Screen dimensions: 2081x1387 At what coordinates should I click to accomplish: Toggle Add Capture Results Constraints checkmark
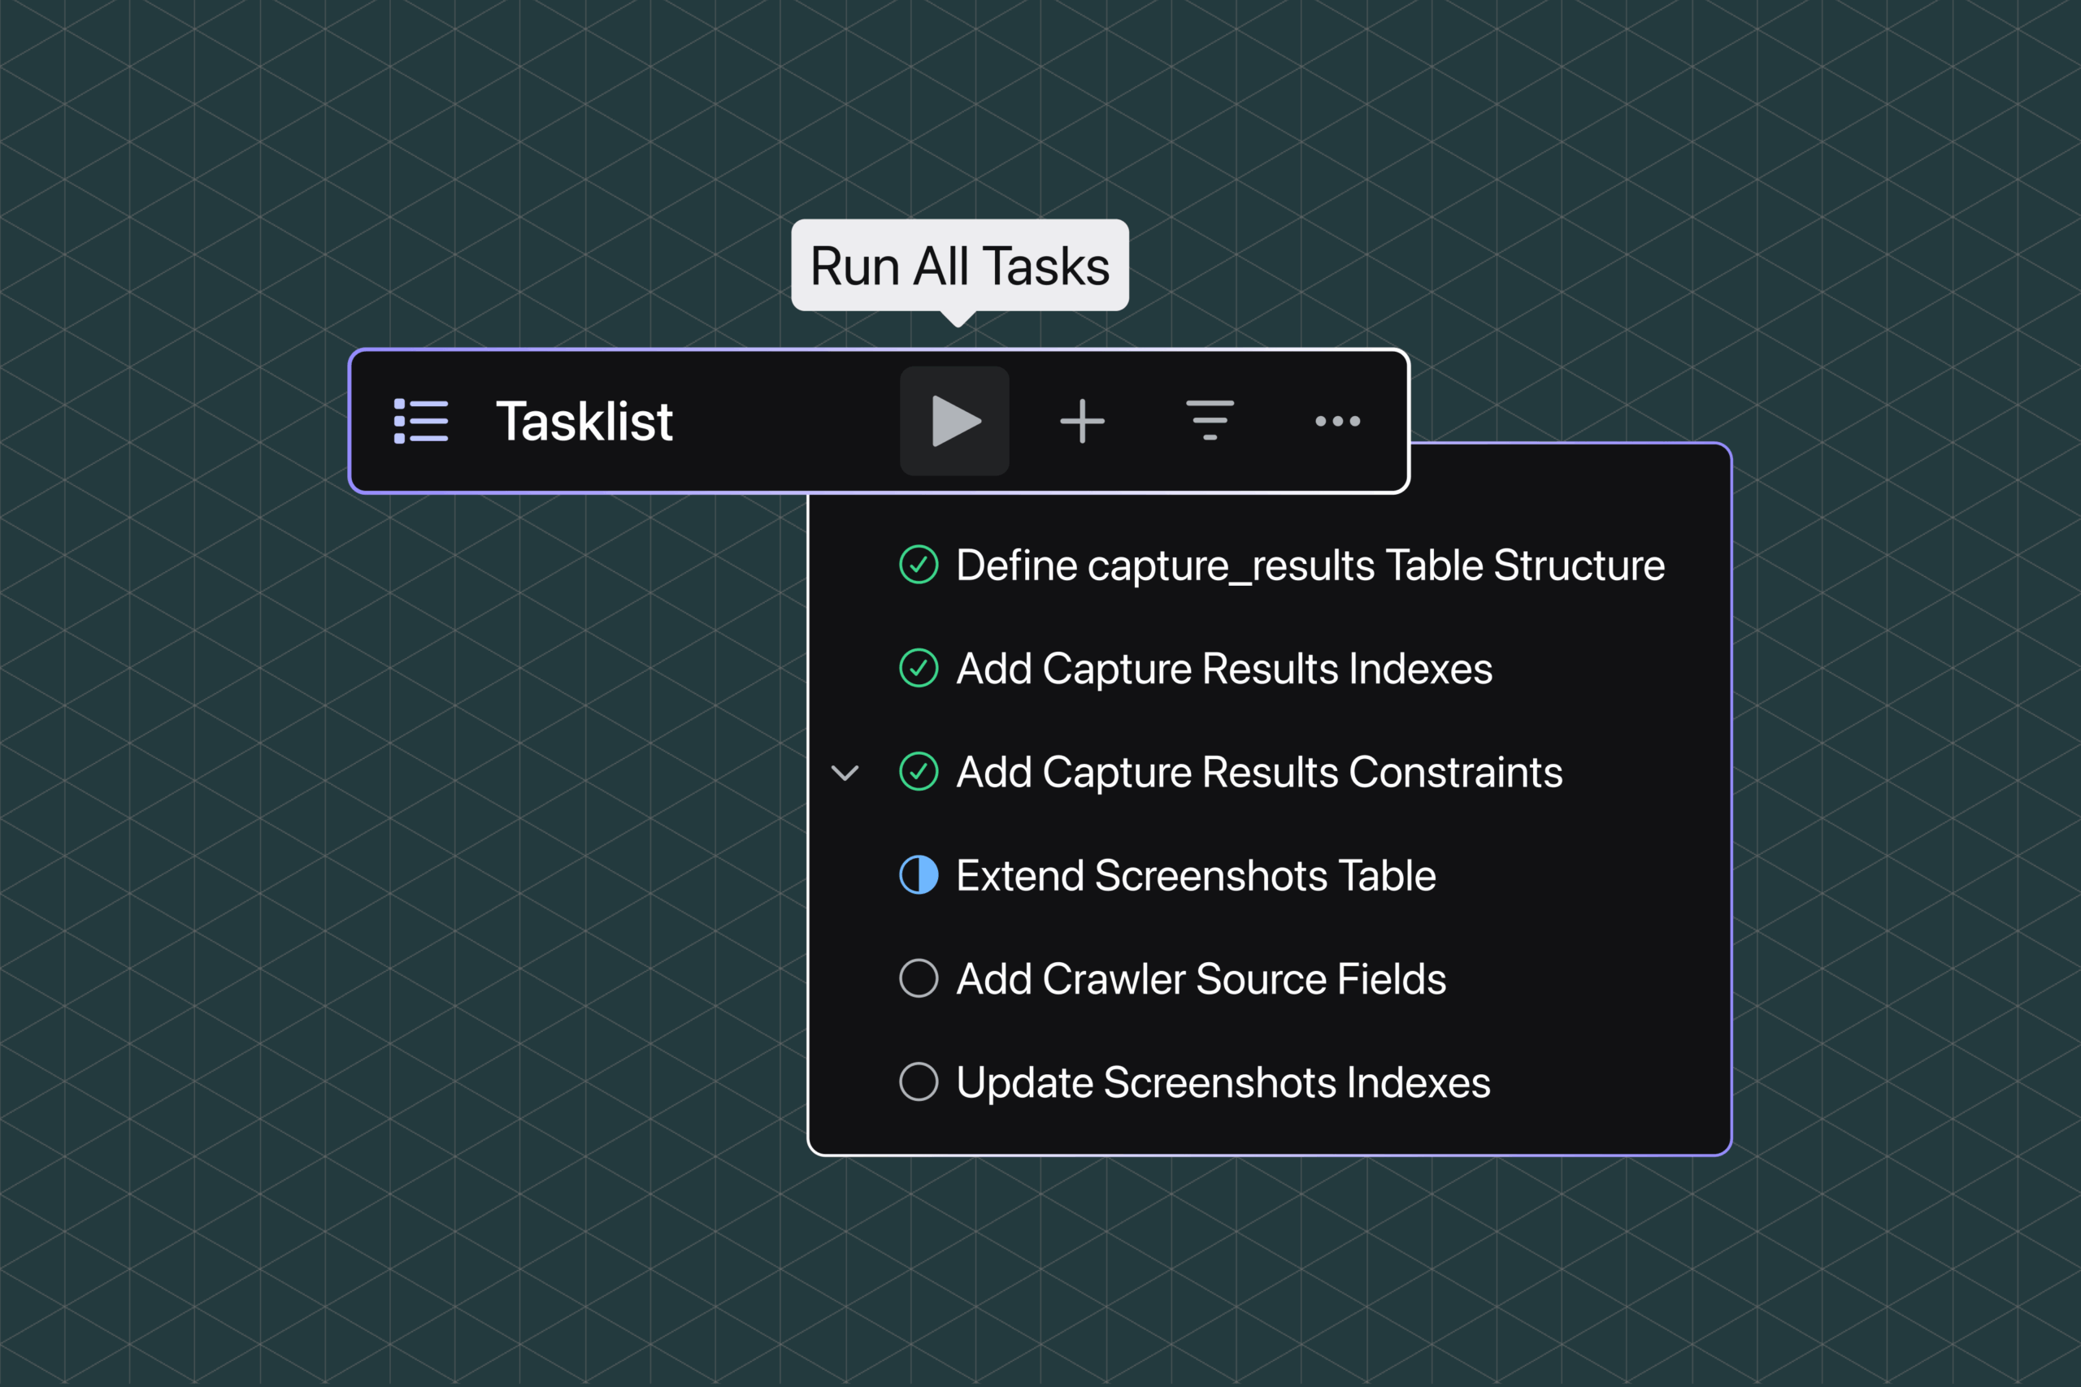tap(919, 771)
